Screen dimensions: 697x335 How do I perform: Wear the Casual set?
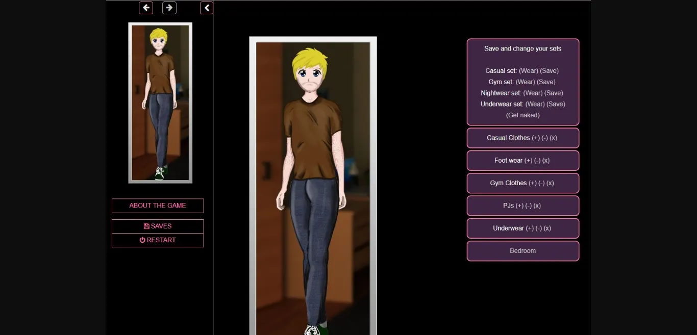[529, 70]
